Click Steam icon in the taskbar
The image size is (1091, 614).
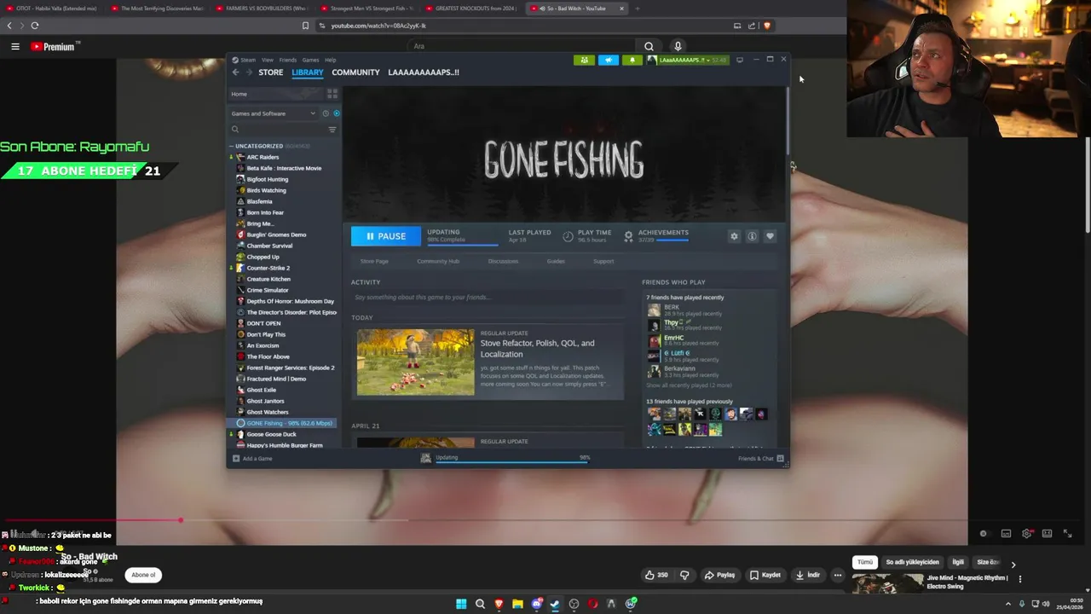(555, 604)
